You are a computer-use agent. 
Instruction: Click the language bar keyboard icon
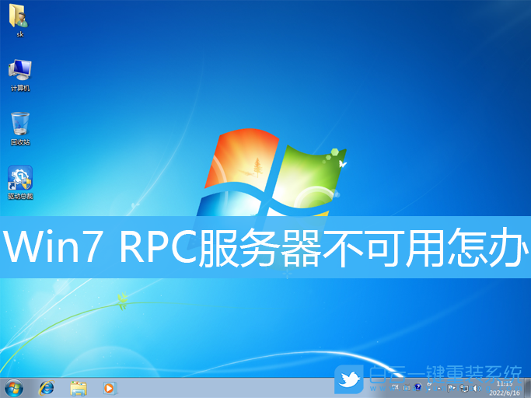(407, 387)
